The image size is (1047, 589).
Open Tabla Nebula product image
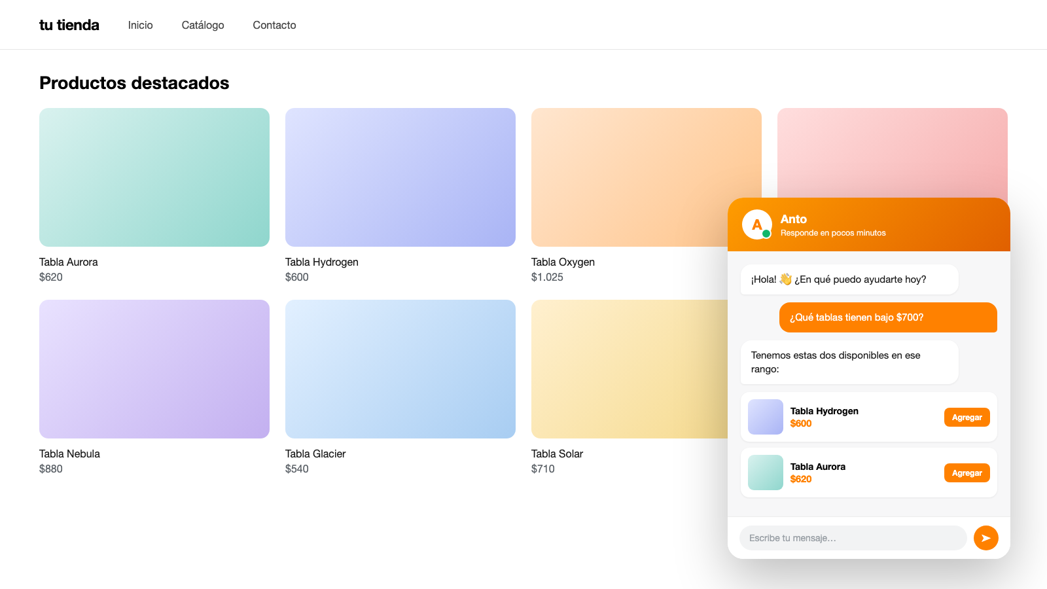click(154, 369)
